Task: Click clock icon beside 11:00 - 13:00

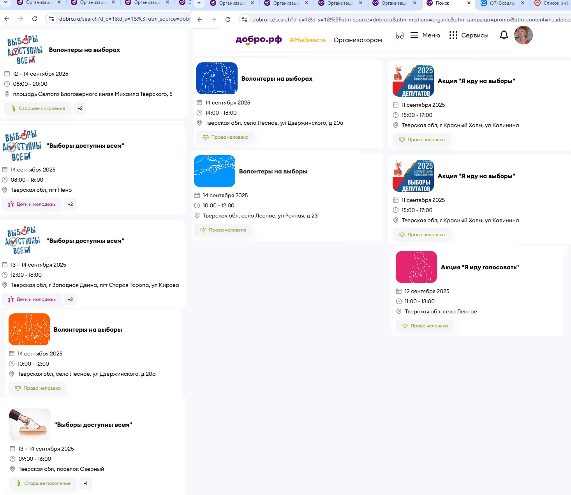Action: (x=399, y=301)
